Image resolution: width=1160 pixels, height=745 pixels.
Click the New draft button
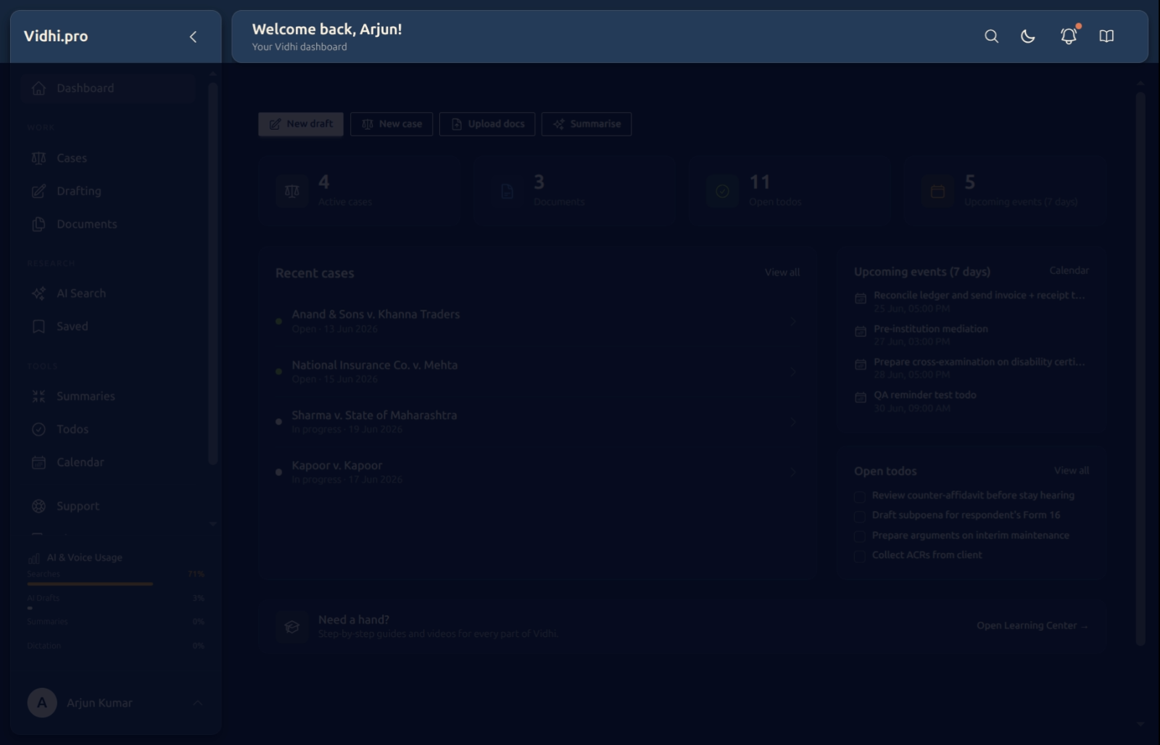(x=302, y=124)
